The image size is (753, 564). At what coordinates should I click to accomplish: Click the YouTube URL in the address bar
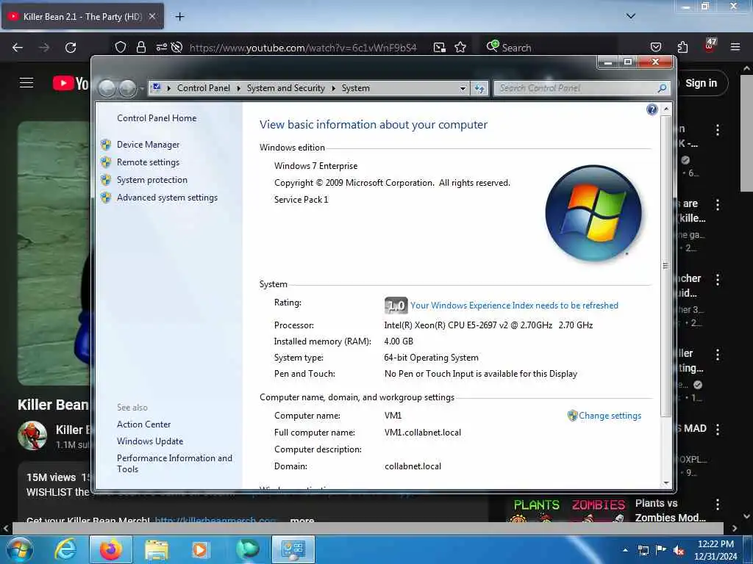coord(303,48)
